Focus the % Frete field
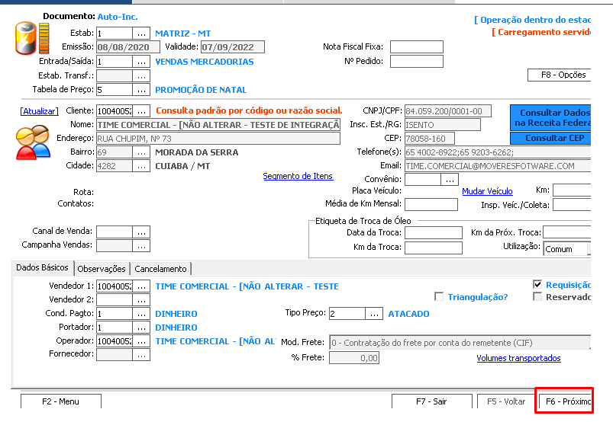The height and width of the screenshot is (422, 613). click(354, 358)
